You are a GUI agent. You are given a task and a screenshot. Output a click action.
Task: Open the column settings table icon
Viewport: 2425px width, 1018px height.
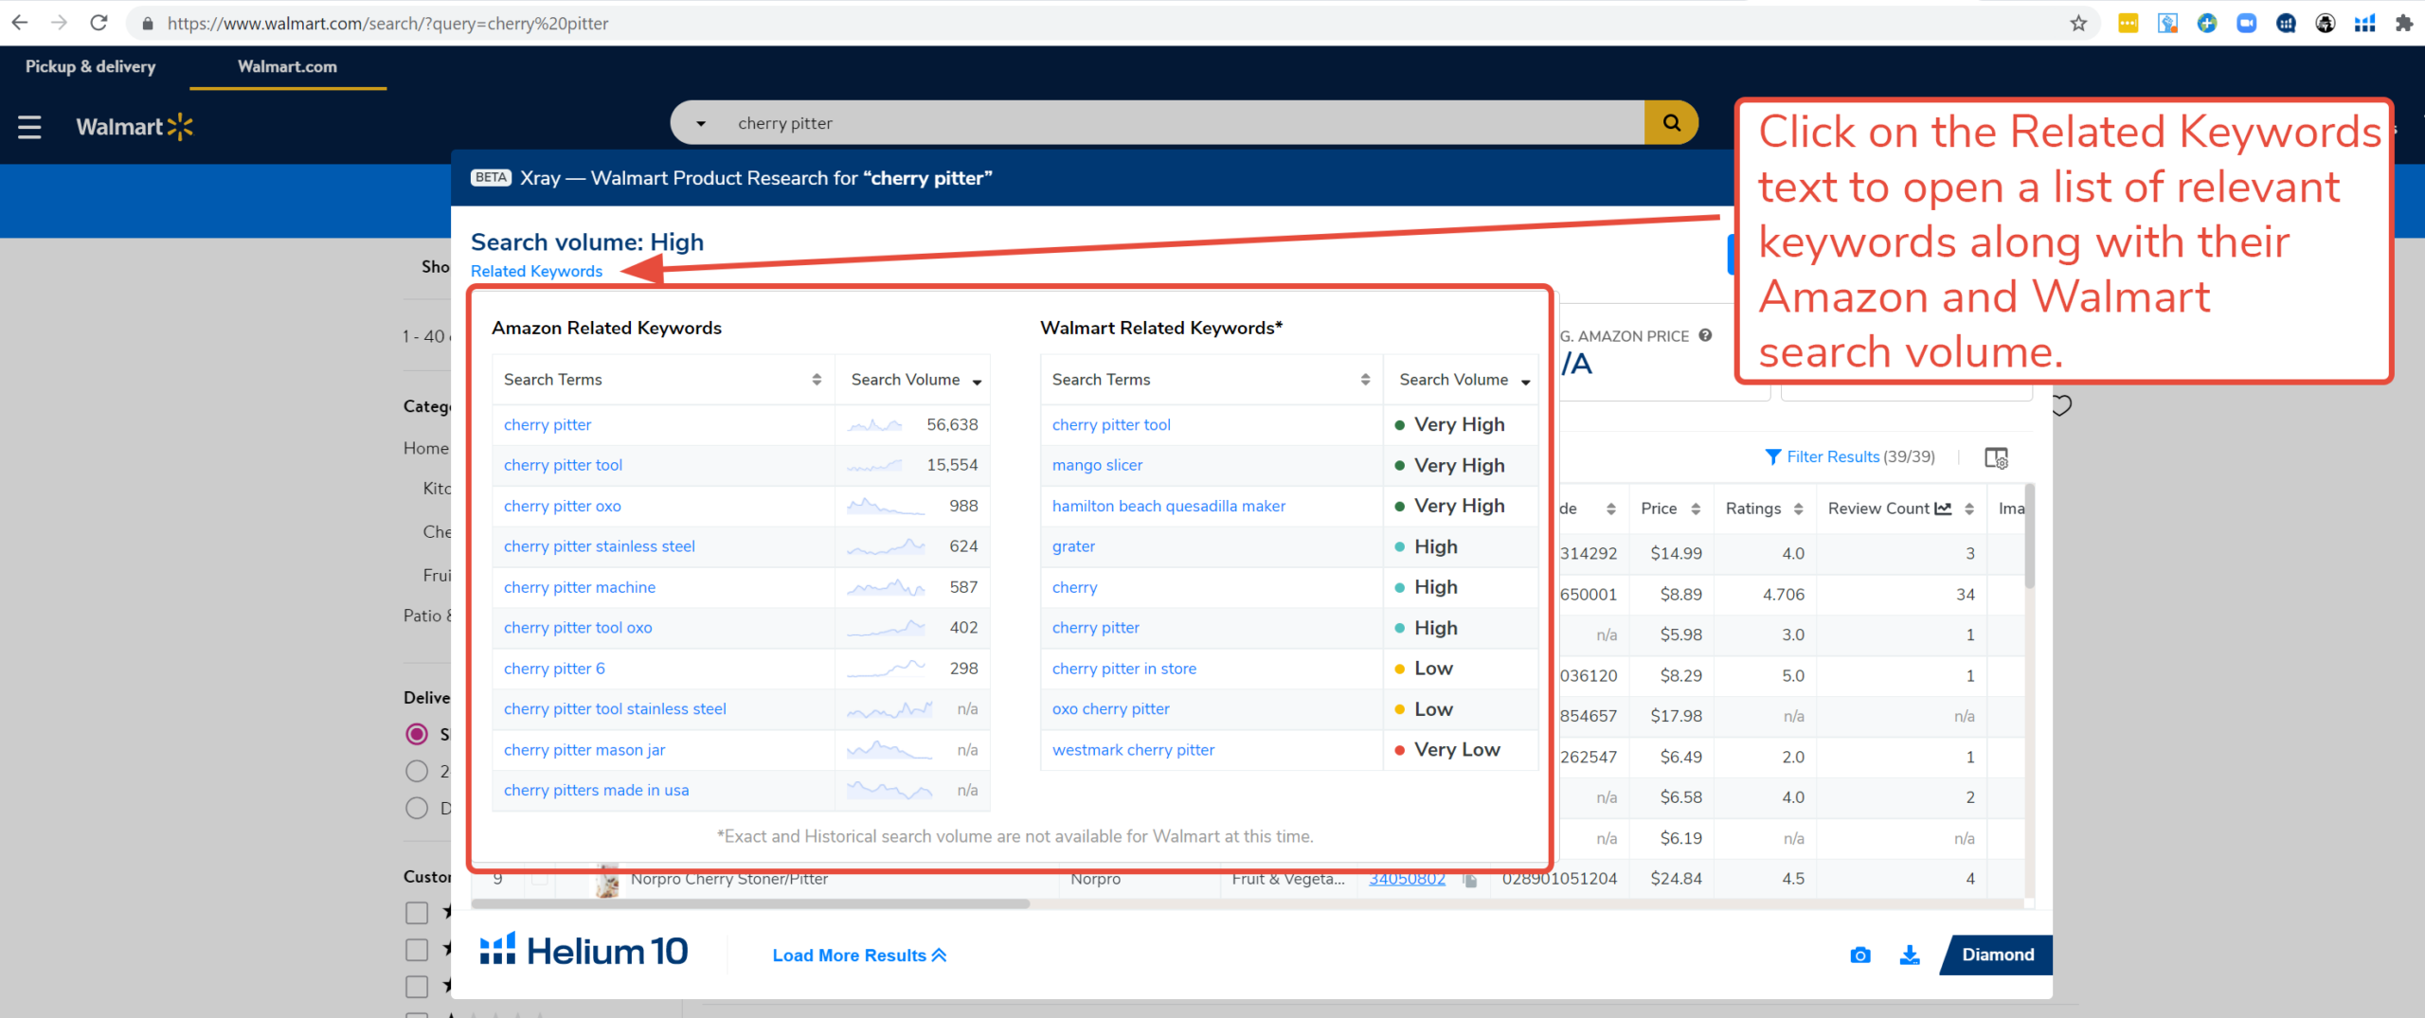(1996, 457)
